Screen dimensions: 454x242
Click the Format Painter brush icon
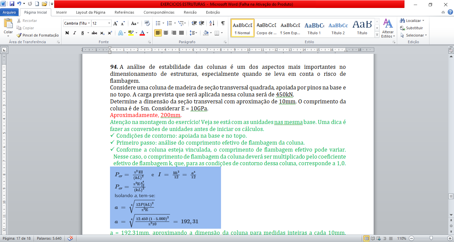click(19, 35)
